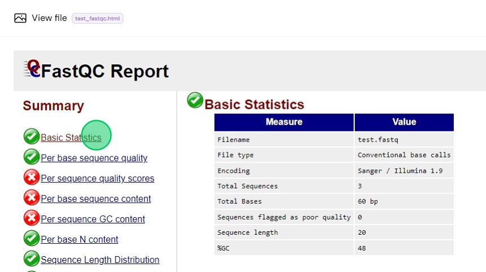Click the FastQC logo icon

[x=32, y=69]
